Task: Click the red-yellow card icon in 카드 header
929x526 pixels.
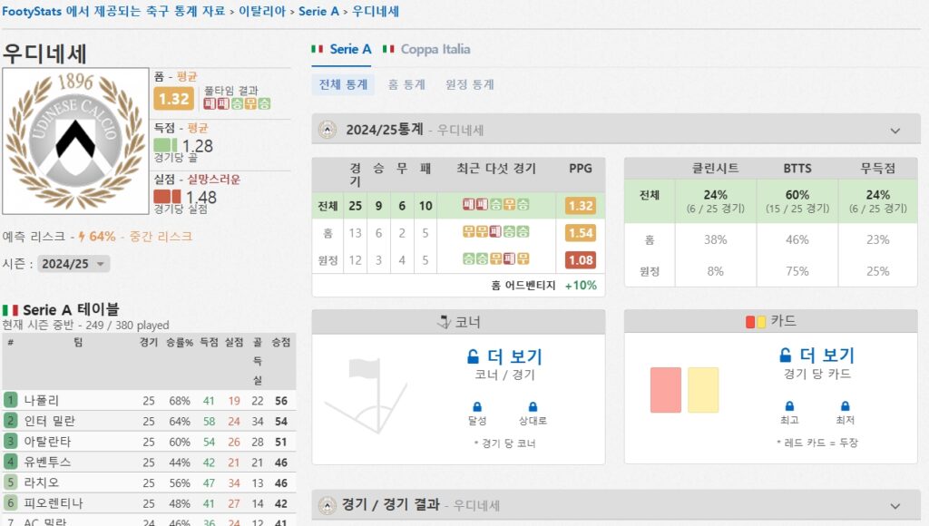Action: click(x=756, y=322)
